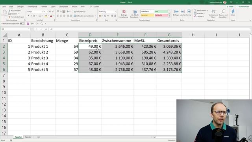Open the Schriftart dialog launcher
This screenshot has width=252, height=142.
pos(54,20)
